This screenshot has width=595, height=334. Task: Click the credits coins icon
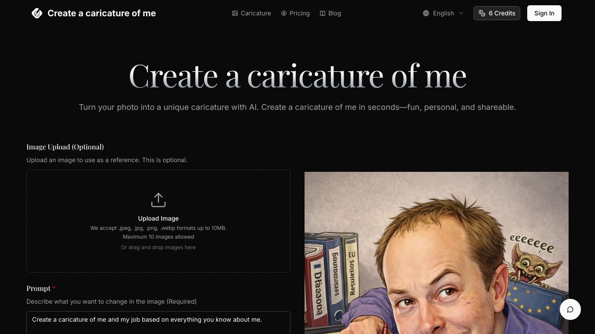point(482,13)
